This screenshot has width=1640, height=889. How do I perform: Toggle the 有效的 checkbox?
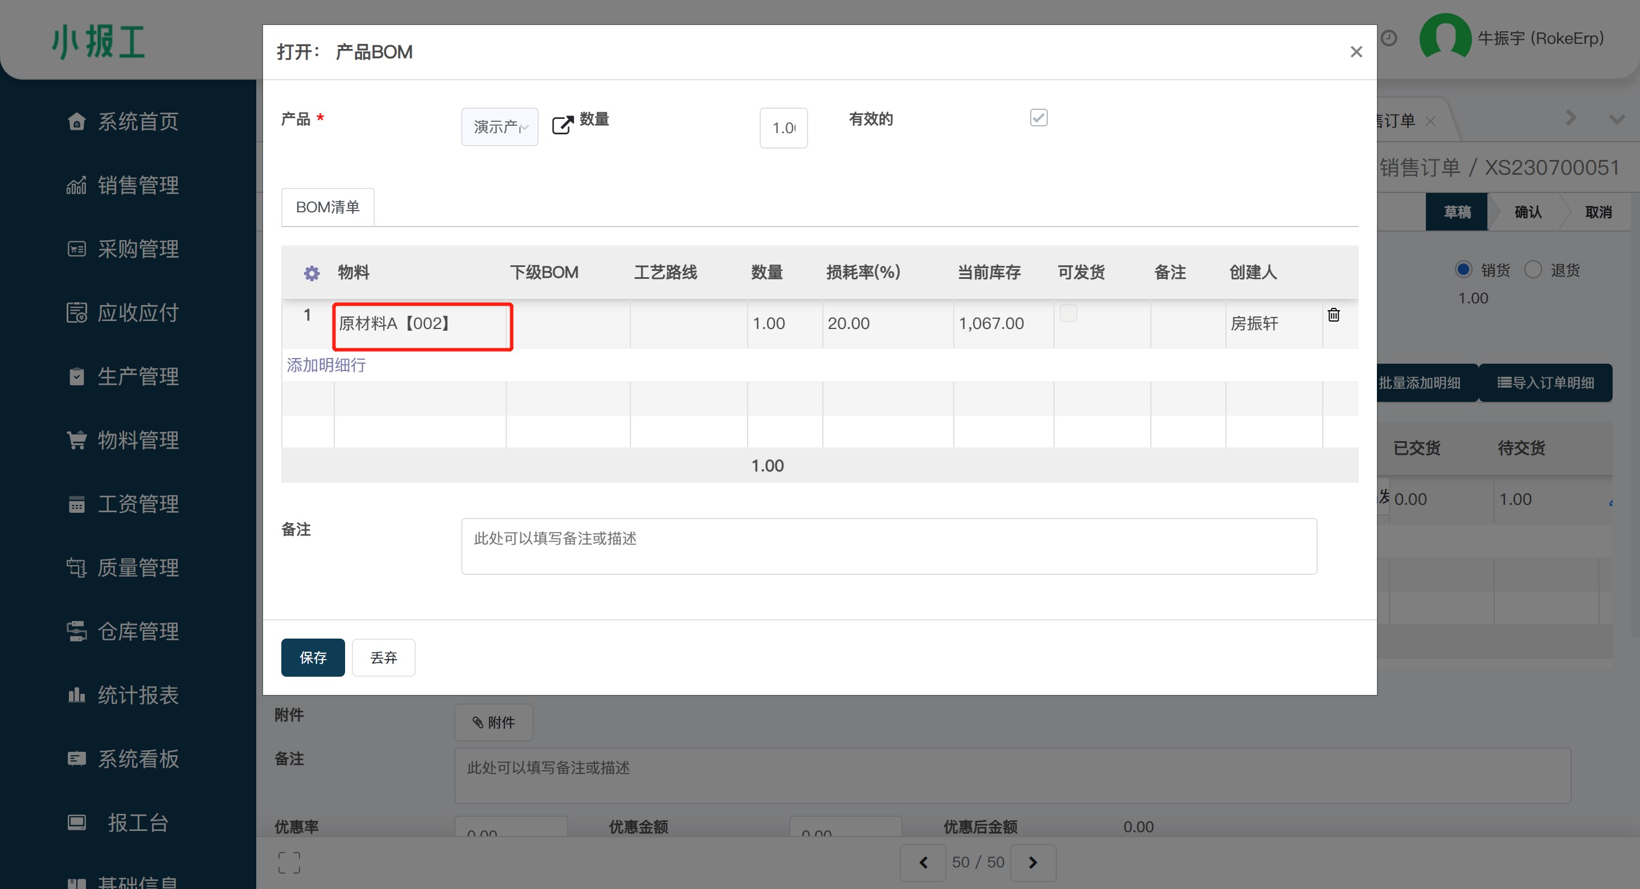(1038, 118)
